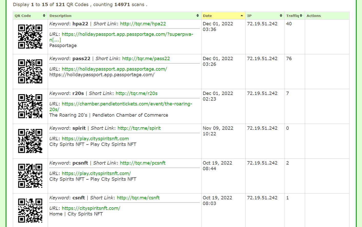Click Traffiq value 0 in spirit row
This screenshot has height=227, width=362.
tap(288, 128)
